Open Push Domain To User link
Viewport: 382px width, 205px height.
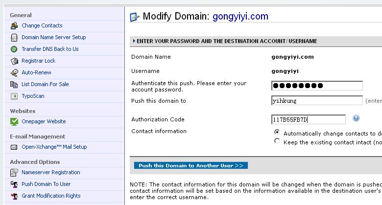tap(46, 184)
